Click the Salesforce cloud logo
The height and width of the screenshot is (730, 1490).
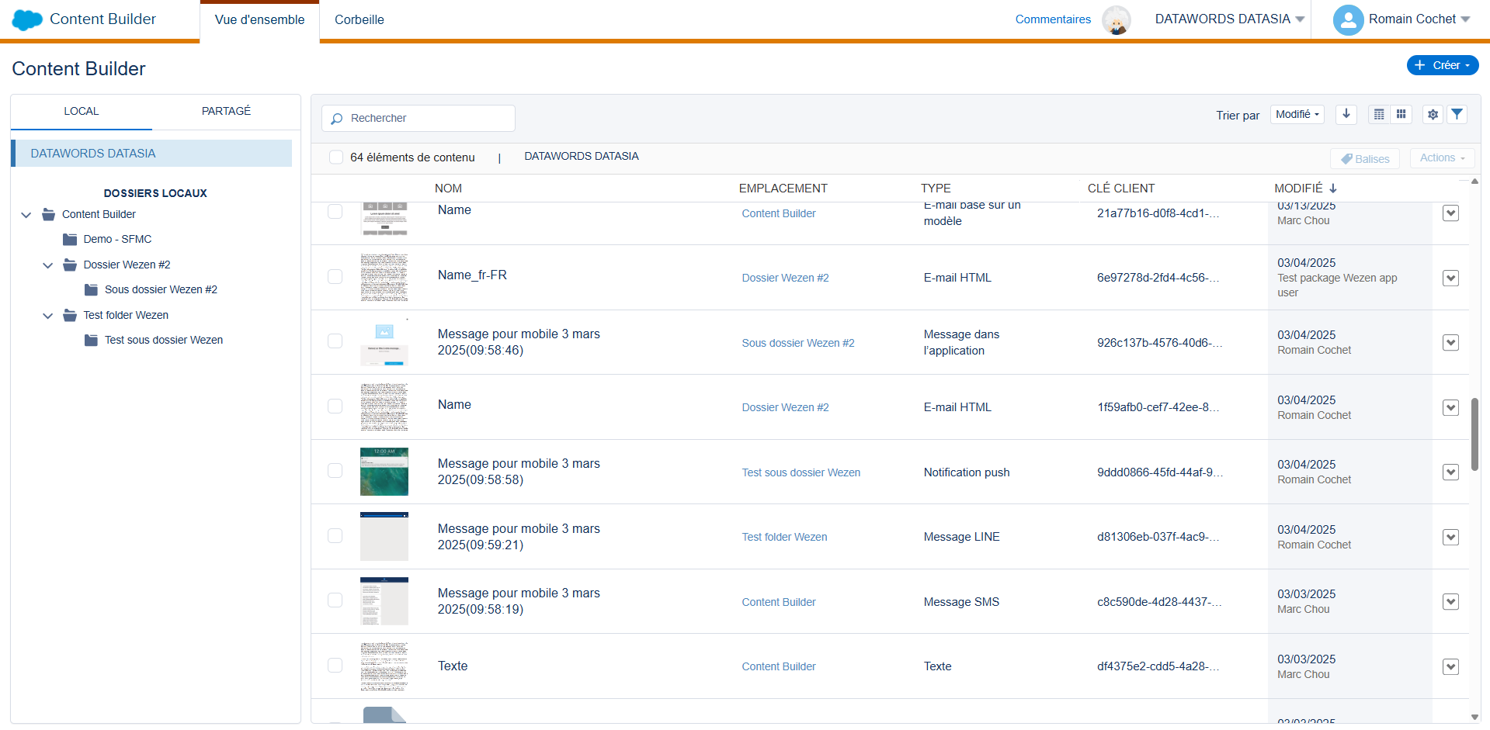point(27,19)
